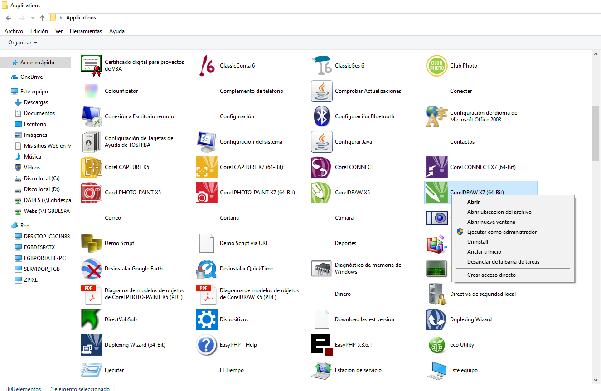The height and width of the screenshot is (391, 601).
Task: Click the Corel CONNECT X7 (64-Bit) icon
Action: tap(437, 167)
